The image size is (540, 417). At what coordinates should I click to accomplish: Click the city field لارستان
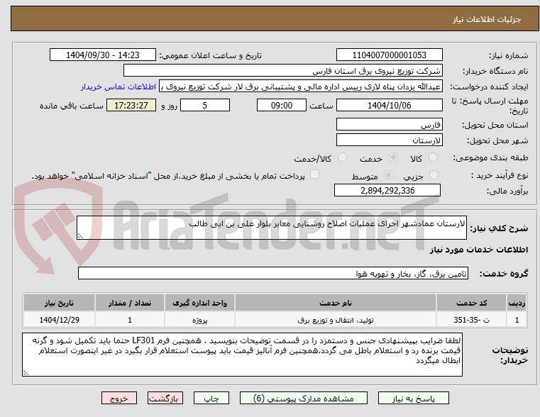click(389, 140)
